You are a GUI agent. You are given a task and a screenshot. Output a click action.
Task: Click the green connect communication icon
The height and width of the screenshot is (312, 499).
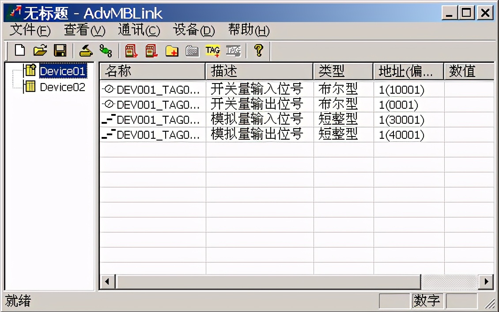[106, 50]
